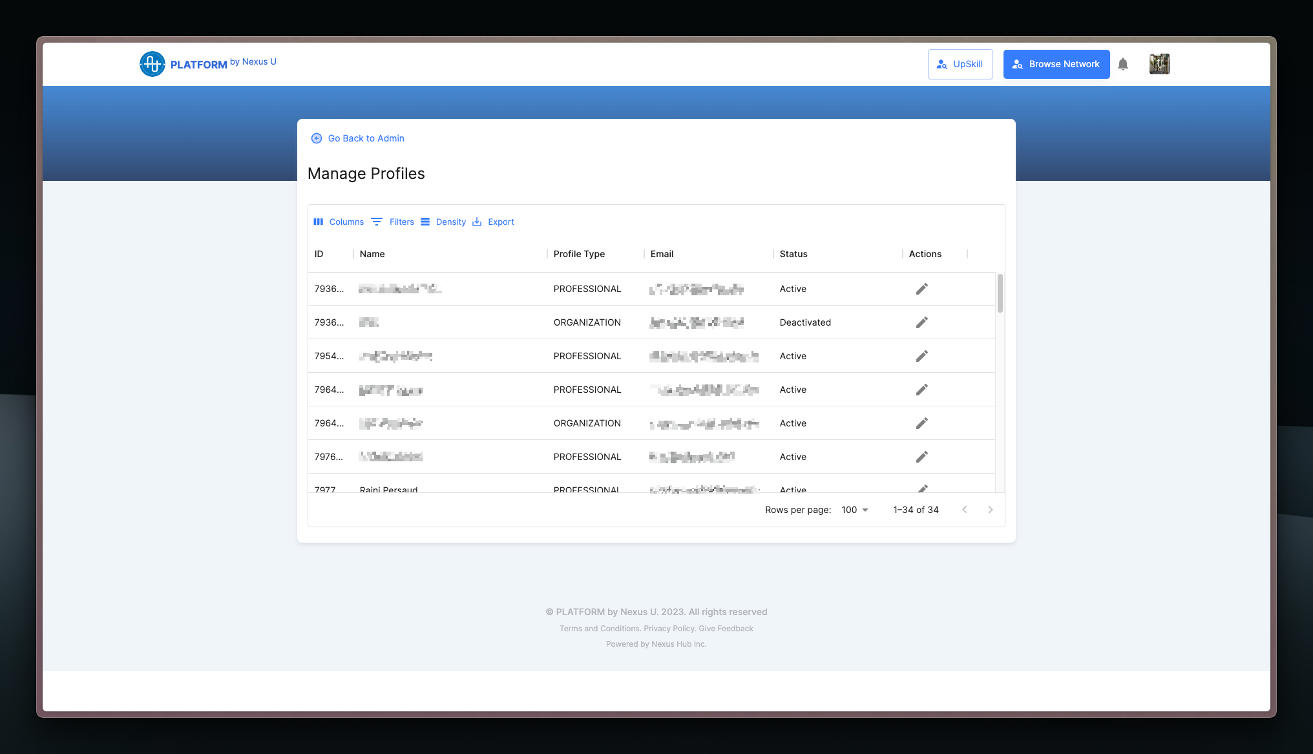
Task: Go to next page with right chevron
Action: coord(991,510)
